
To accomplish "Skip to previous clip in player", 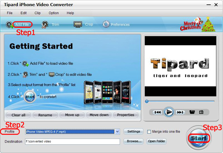I will pyautogui.click(x=157, y=112).
